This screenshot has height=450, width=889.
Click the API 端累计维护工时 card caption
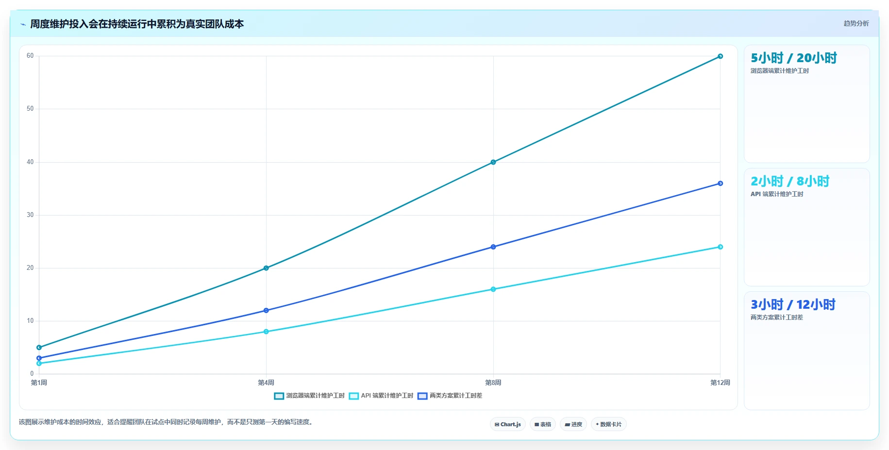coord(777,194)
